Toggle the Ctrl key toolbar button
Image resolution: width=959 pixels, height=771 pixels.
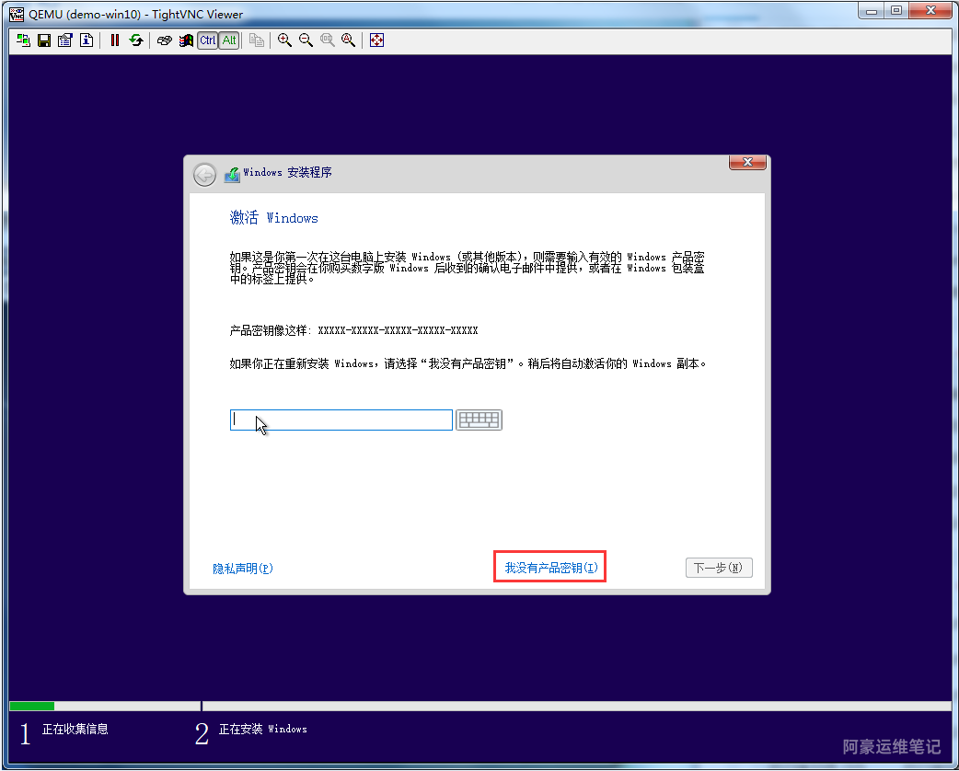click(207, 40)
